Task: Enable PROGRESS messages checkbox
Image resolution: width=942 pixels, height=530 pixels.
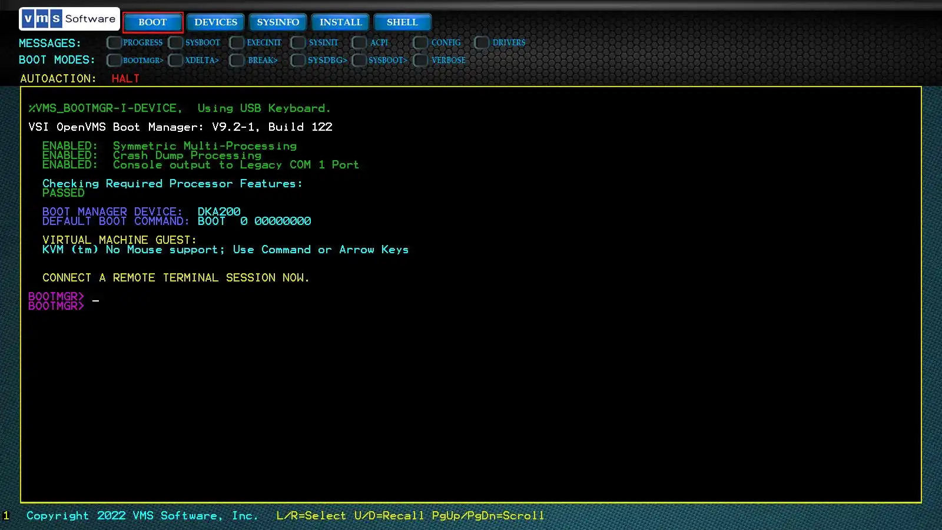Action: (114, 42)
